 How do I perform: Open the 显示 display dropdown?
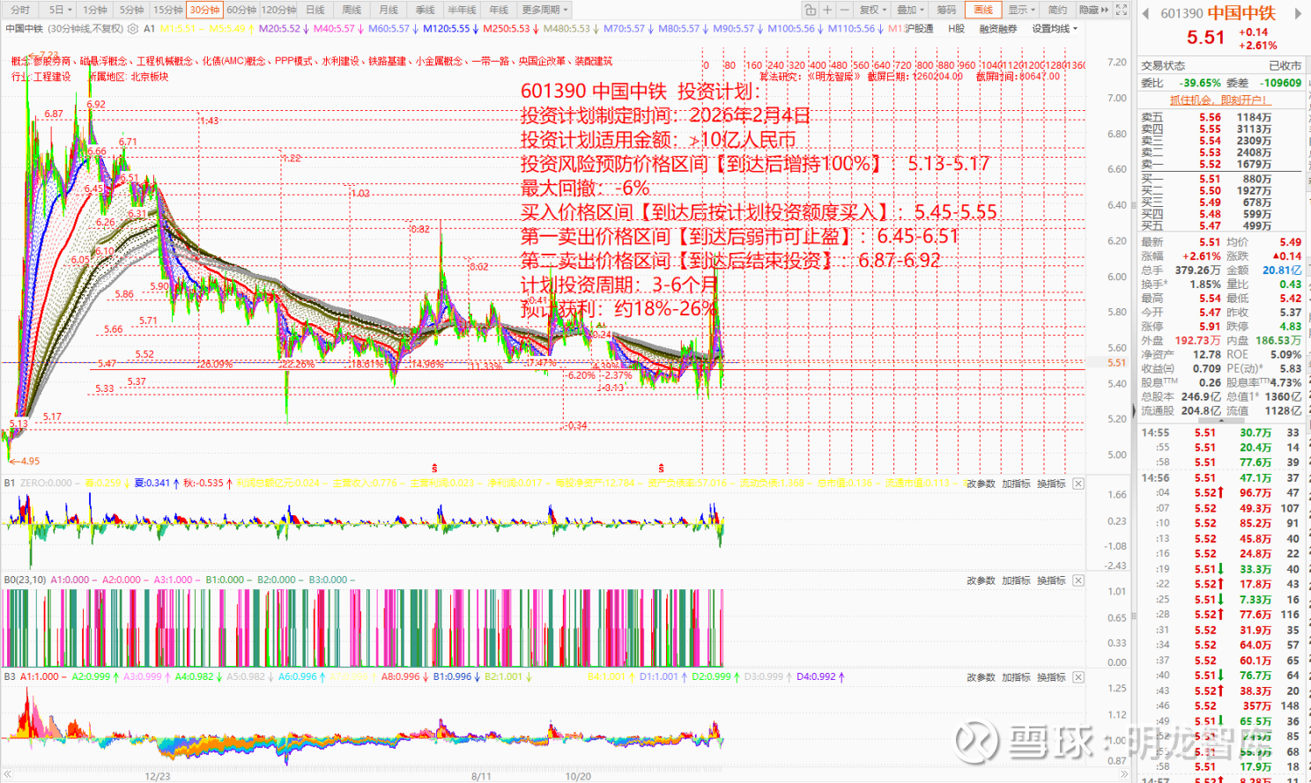pyautogui.click(x=1022, y=10)
